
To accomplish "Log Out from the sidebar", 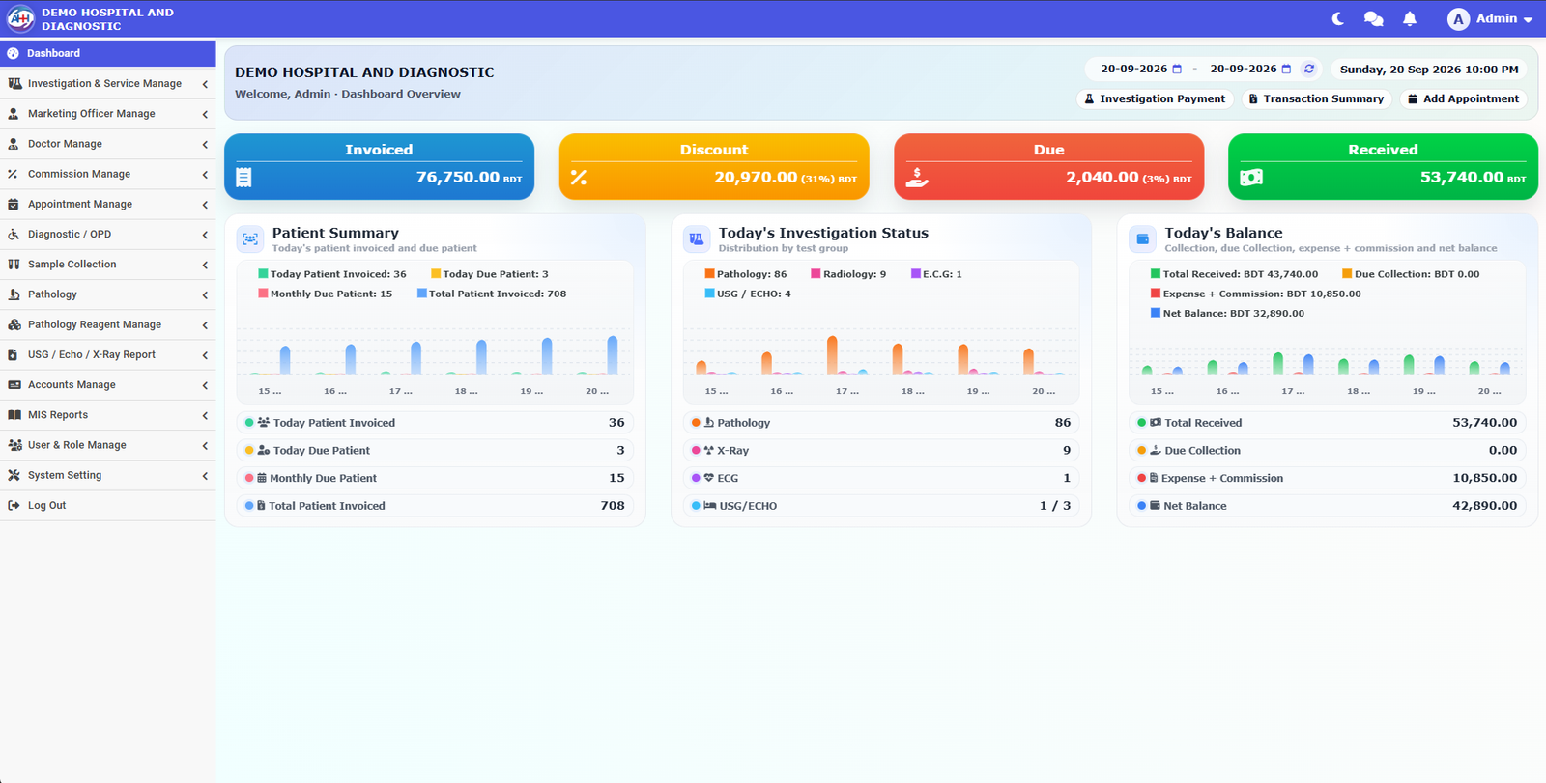I will 108,505.
